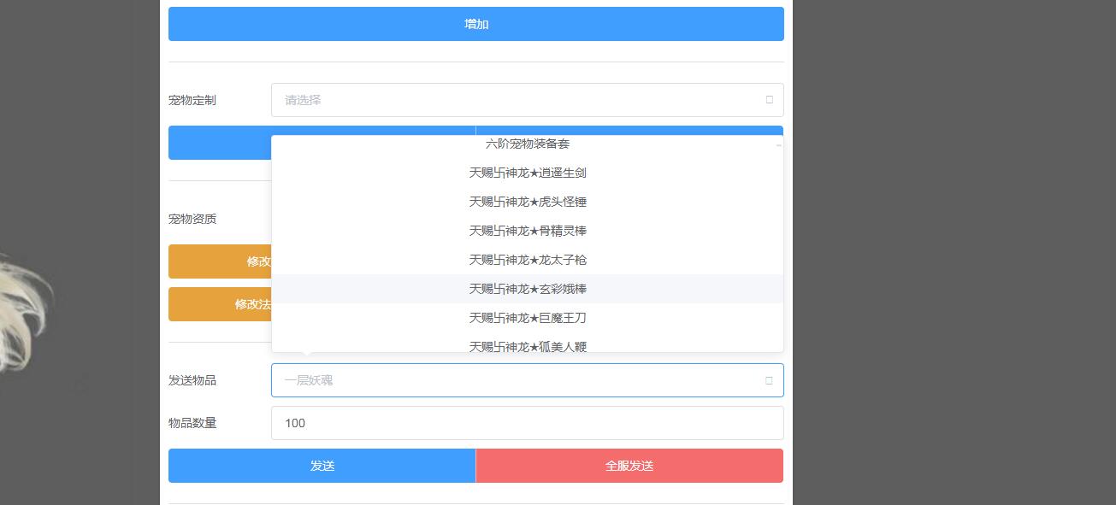Pick 天赐卐神龙★巨魔王刀 from the list

527,318
